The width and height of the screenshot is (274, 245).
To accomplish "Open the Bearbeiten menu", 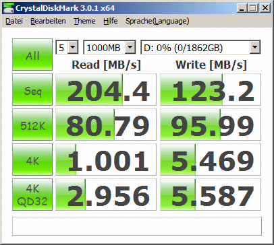I will click(x=48, y=21).
